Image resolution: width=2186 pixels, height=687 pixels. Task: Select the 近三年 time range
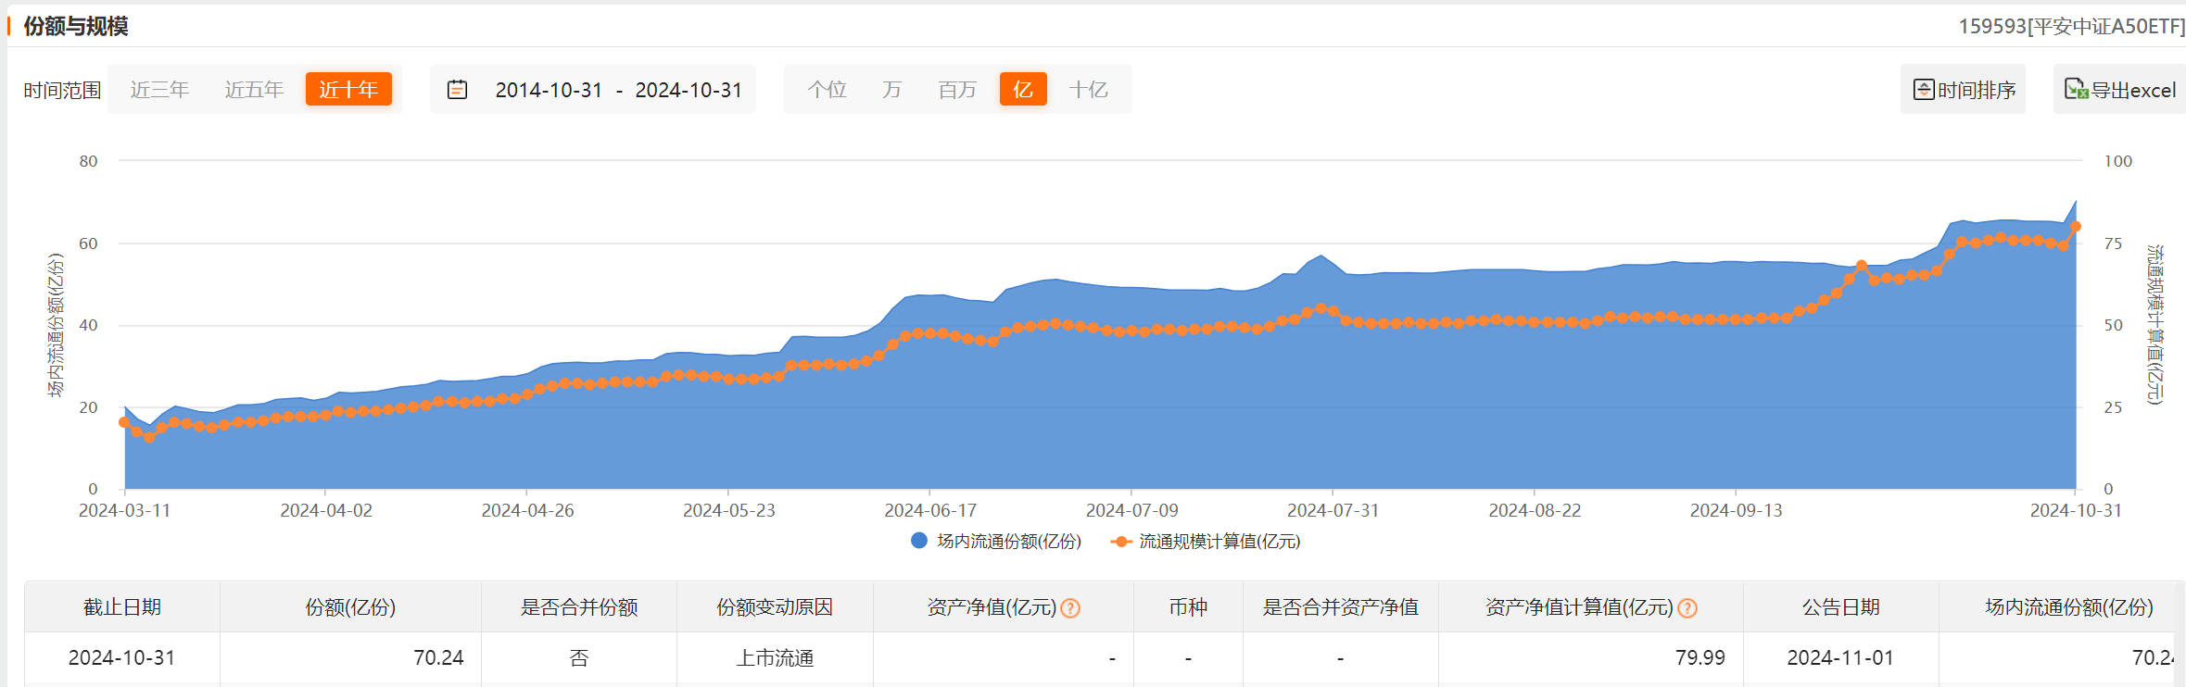click(159, 90)
